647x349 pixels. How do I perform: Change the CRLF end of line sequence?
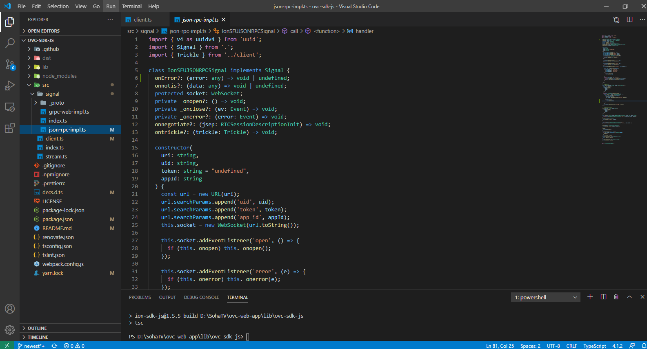pos(571,346)
